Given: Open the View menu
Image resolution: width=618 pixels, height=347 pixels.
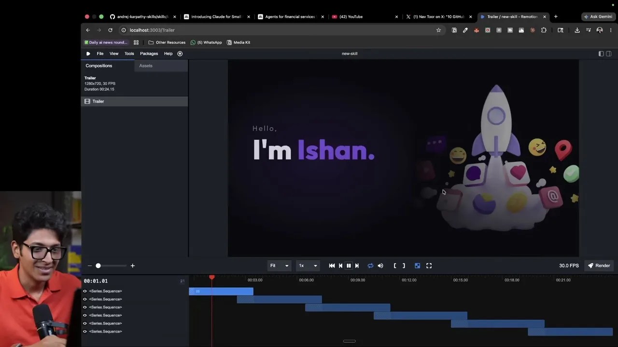Looking at the screenshot, I should click(114, 53).
